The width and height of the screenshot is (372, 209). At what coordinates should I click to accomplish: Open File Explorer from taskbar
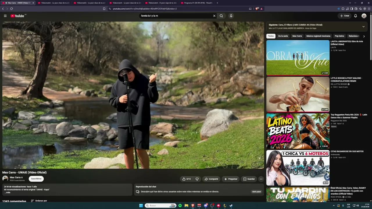click(x=186, y=206)
